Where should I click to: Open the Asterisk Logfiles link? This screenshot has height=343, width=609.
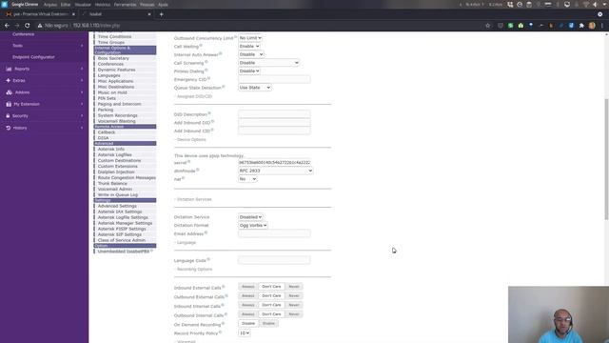[115, 154]
